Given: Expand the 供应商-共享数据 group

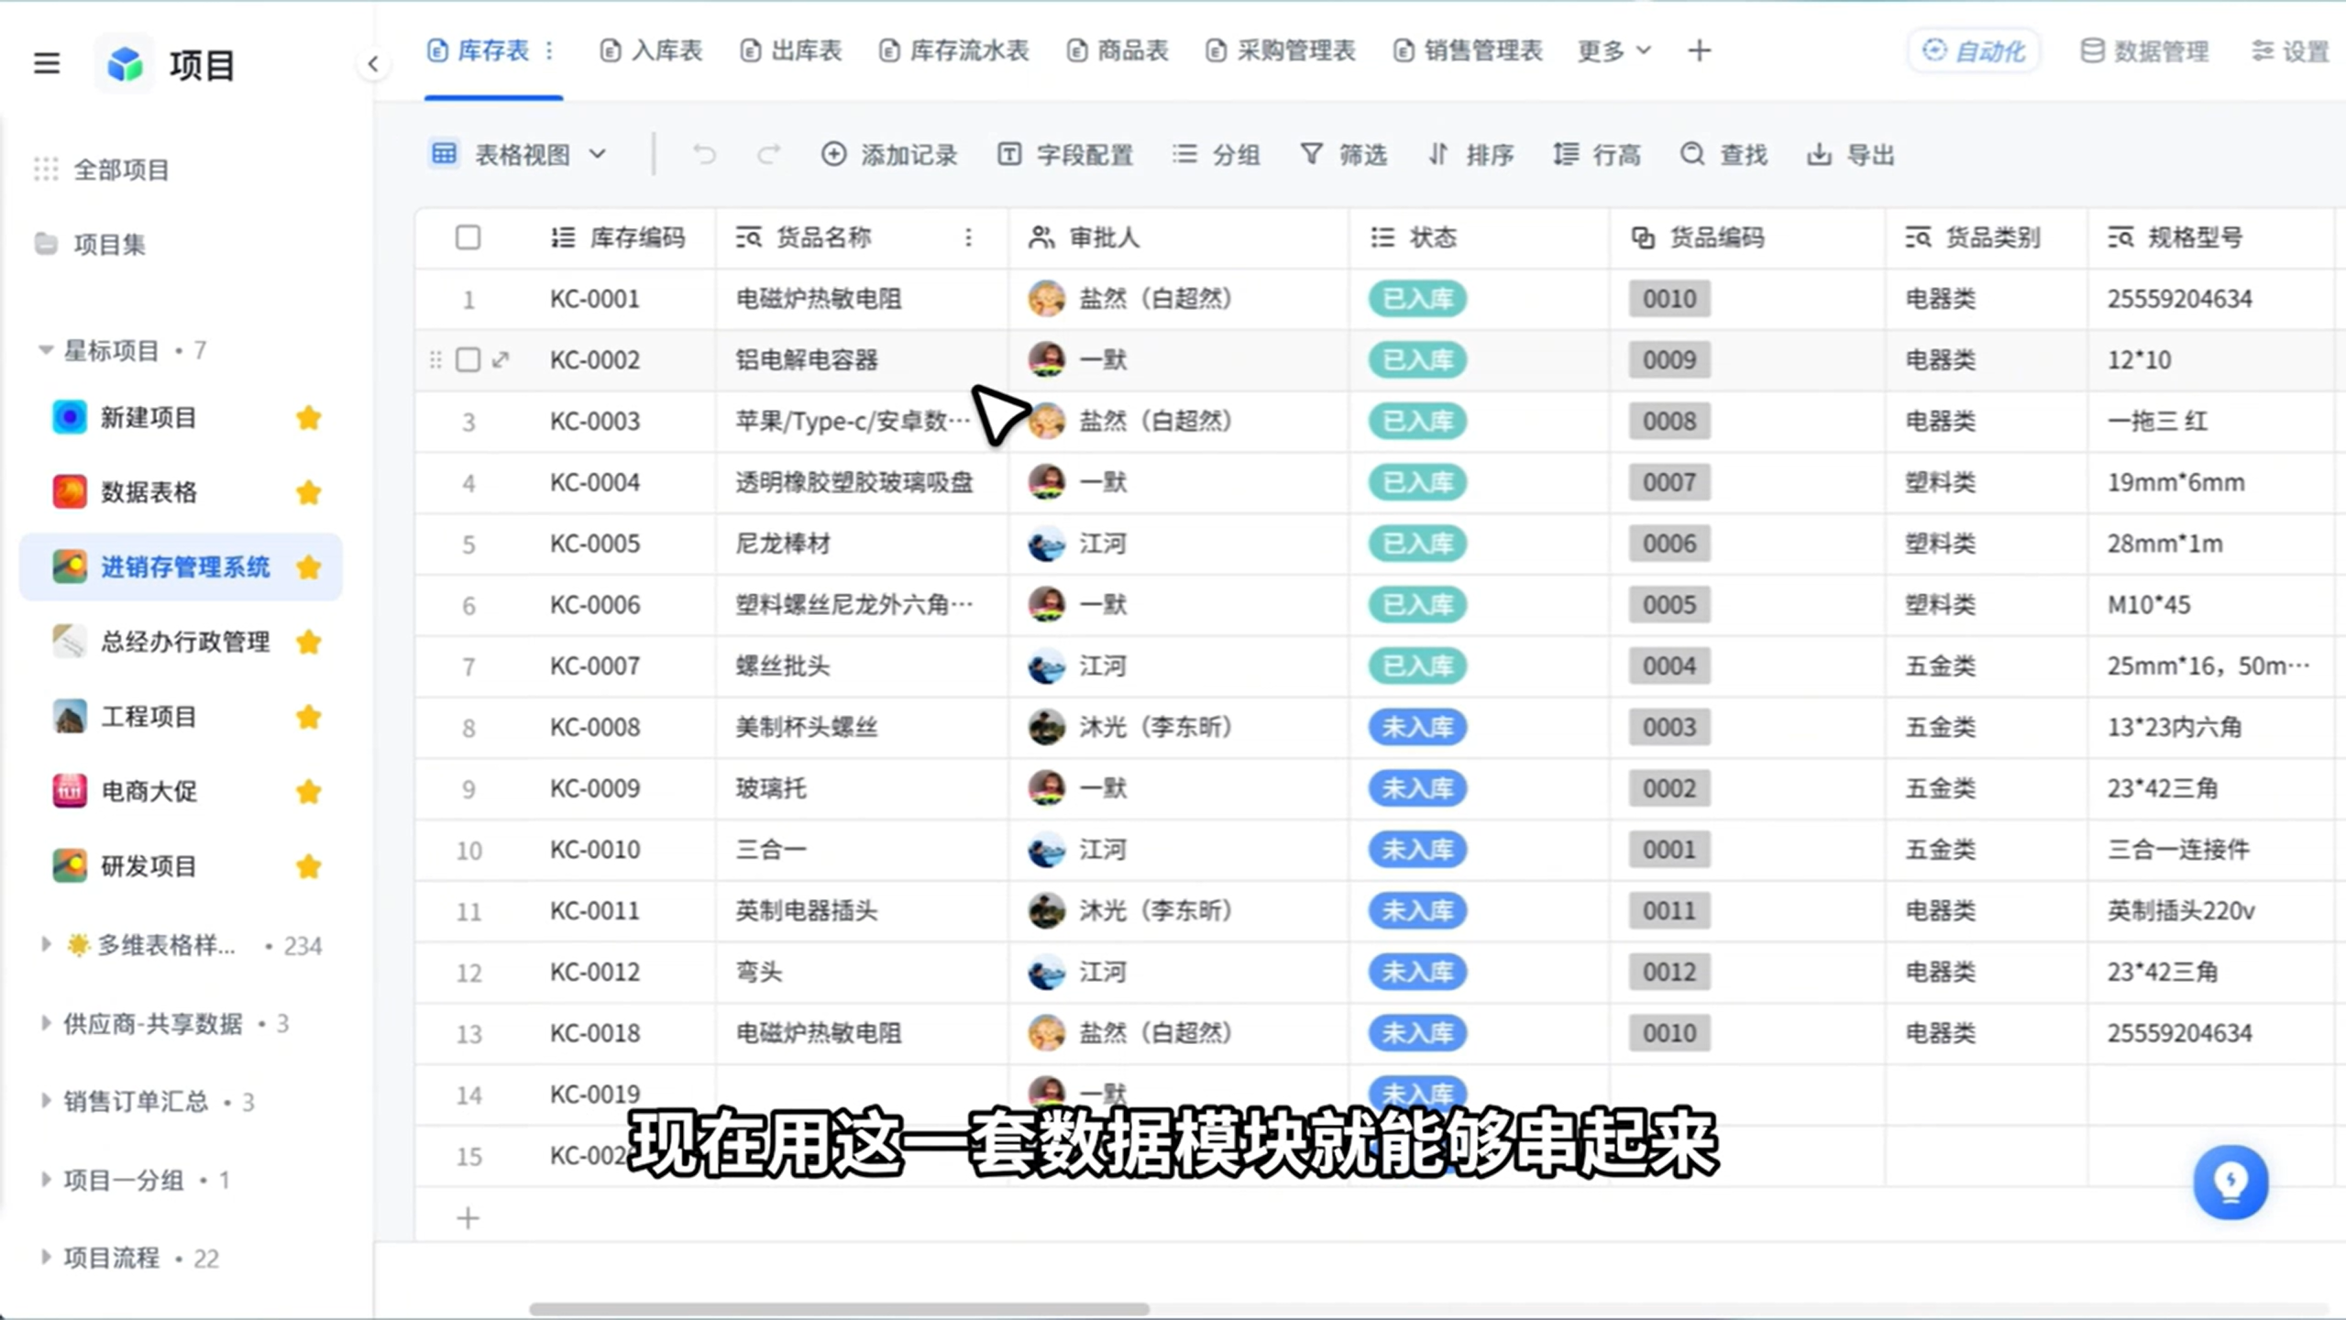Looking at the screenshot, I should (46, 1023).
